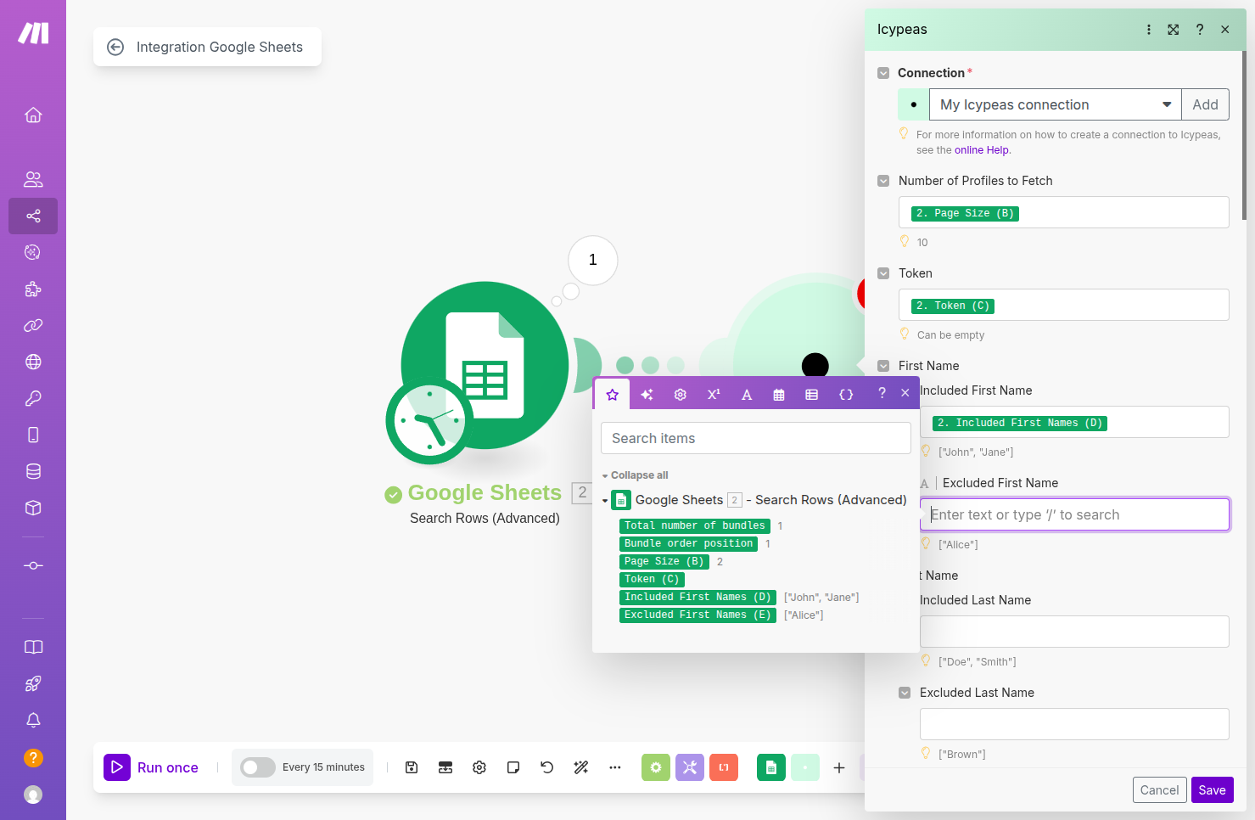Open the more options ellipsis in bottom toolbar
The height and width of the screenshot is (820, 1255).
[615, 767]
